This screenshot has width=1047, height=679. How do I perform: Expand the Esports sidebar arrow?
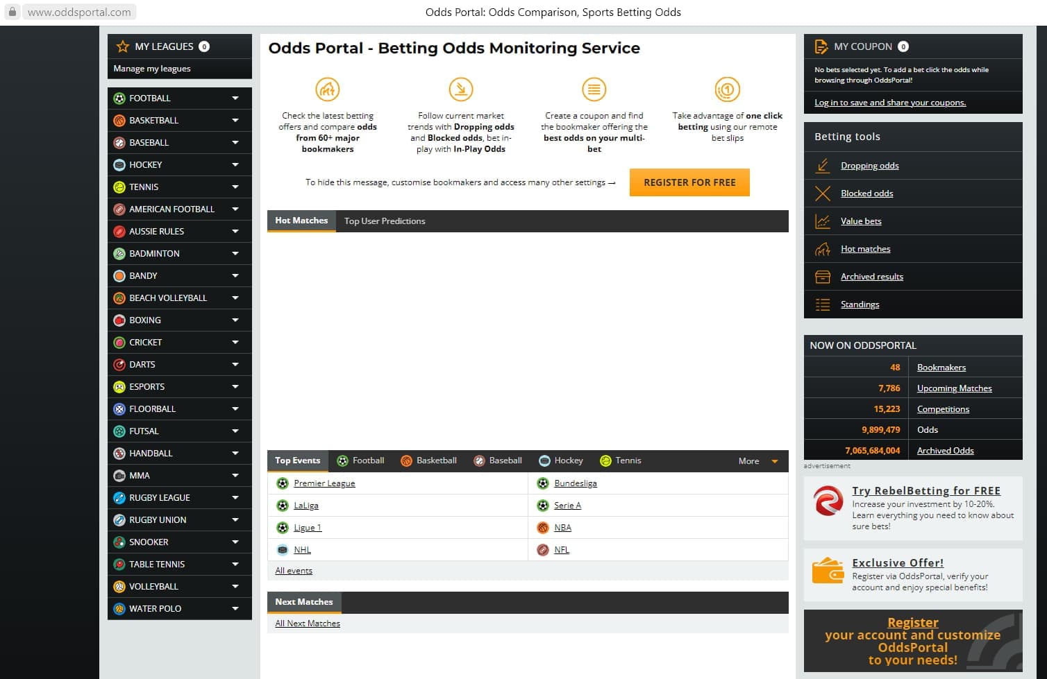[235, 387]
